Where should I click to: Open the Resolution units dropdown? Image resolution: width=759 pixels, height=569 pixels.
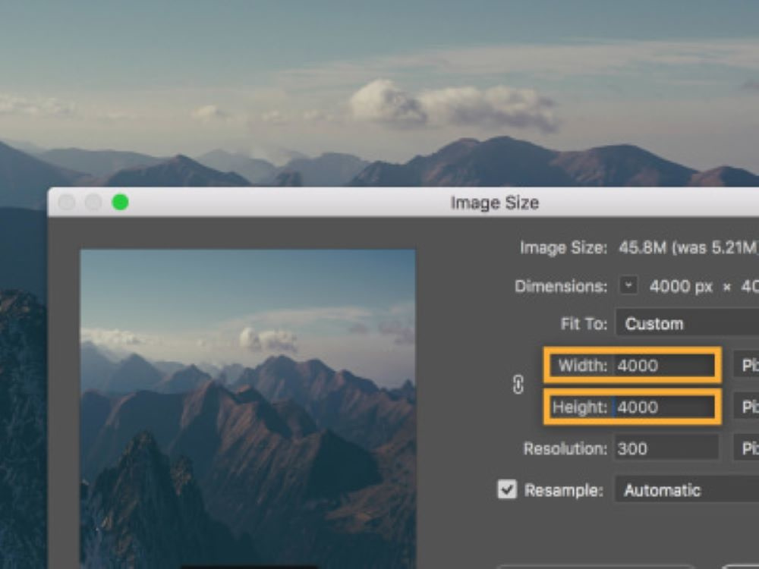[746, 448]
